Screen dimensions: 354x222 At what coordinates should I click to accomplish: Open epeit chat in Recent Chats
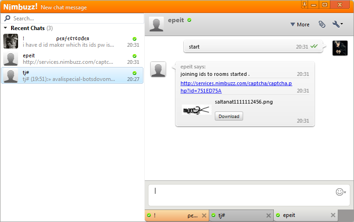click(72, 59)
